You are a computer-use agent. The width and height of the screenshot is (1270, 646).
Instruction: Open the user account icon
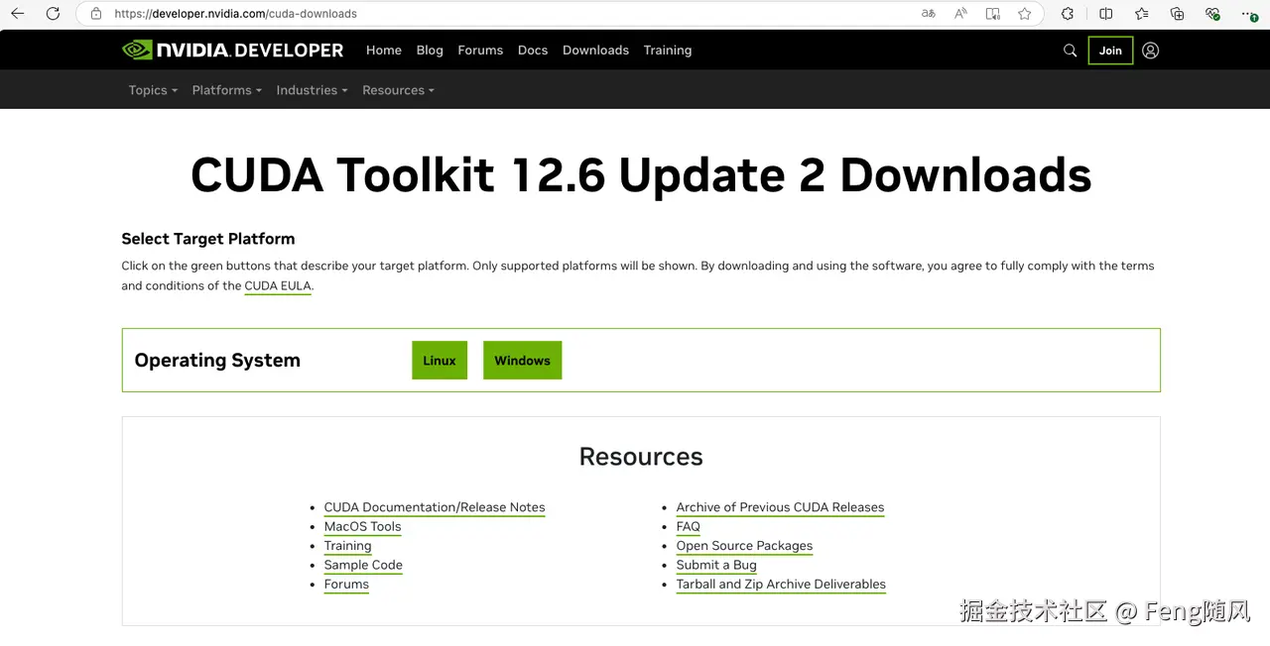[1150, 51]
